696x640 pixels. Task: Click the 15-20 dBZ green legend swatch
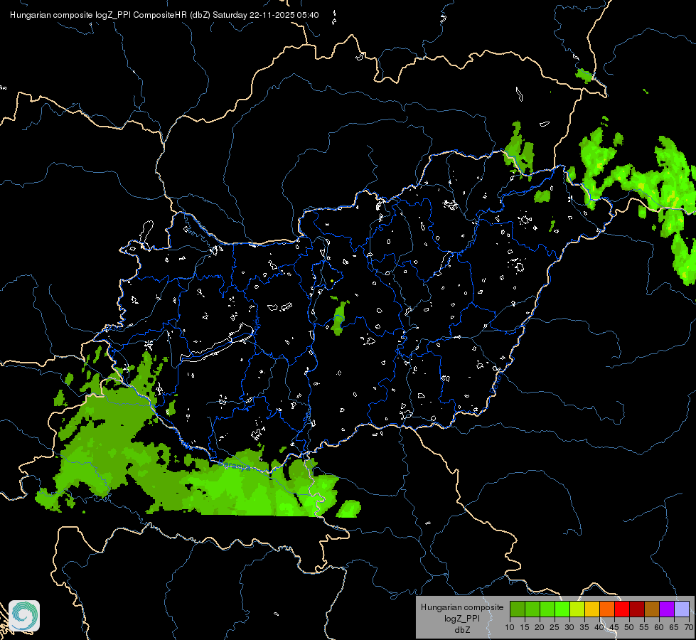tap(532, 609)
